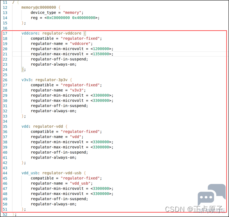Click the 0x40000000 value in reg
Image resolution: width=229 pixels, height=217 pixels.
tap(83, 18)
